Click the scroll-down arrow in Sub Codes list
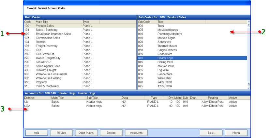Viewport: 270px width, 138px height. coord(249,88)
